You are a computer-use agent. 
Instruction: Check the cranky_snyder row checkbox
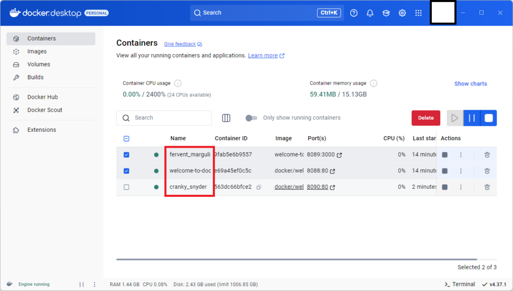tap(126, 187)
